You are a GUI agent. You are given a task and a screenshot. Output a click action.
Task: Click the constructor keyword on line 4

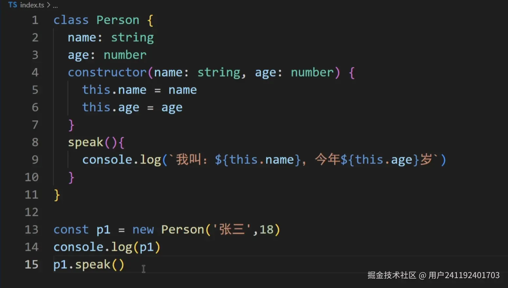[x=107, y=72]
